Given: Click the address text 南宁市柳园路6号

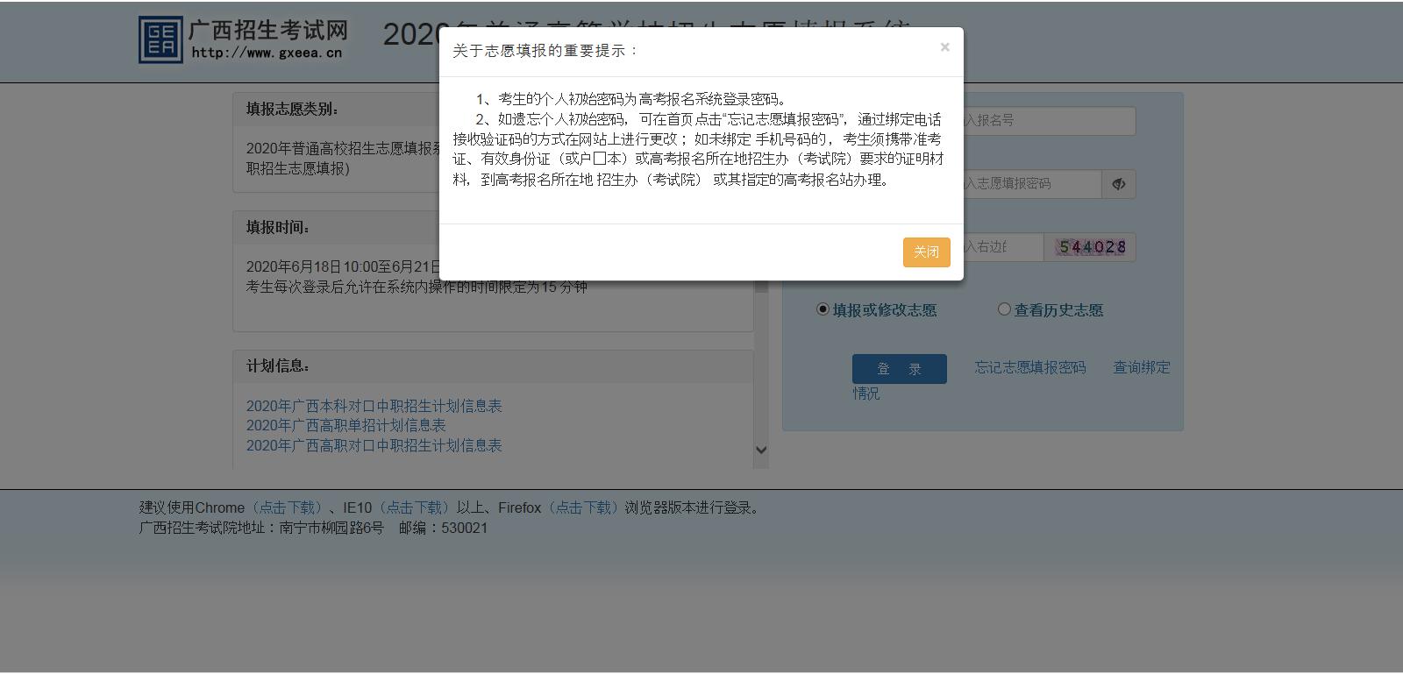Looking at the screenshot, I should (x=331, y=529).
